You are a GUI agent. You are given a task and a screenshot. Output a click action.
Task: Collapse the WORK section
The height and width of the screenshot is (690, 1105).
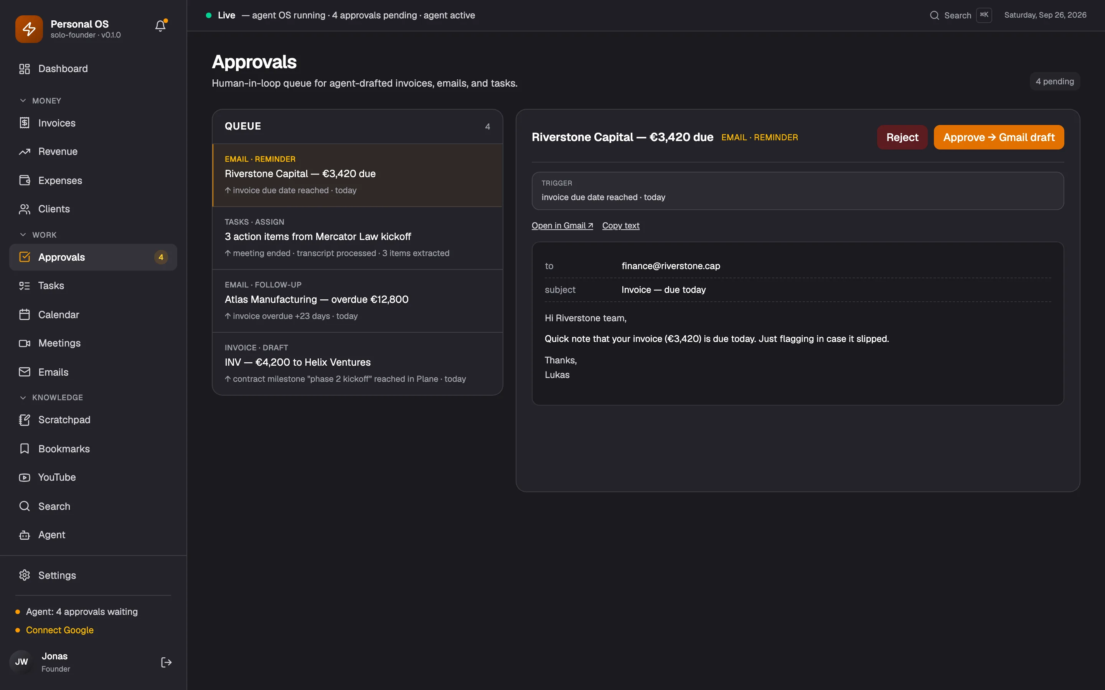pos(38,235)
